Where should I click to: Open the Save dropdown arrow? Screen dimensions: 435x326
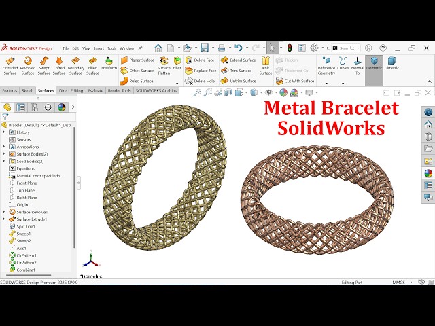pyautogui.click(x=213, y=48)
